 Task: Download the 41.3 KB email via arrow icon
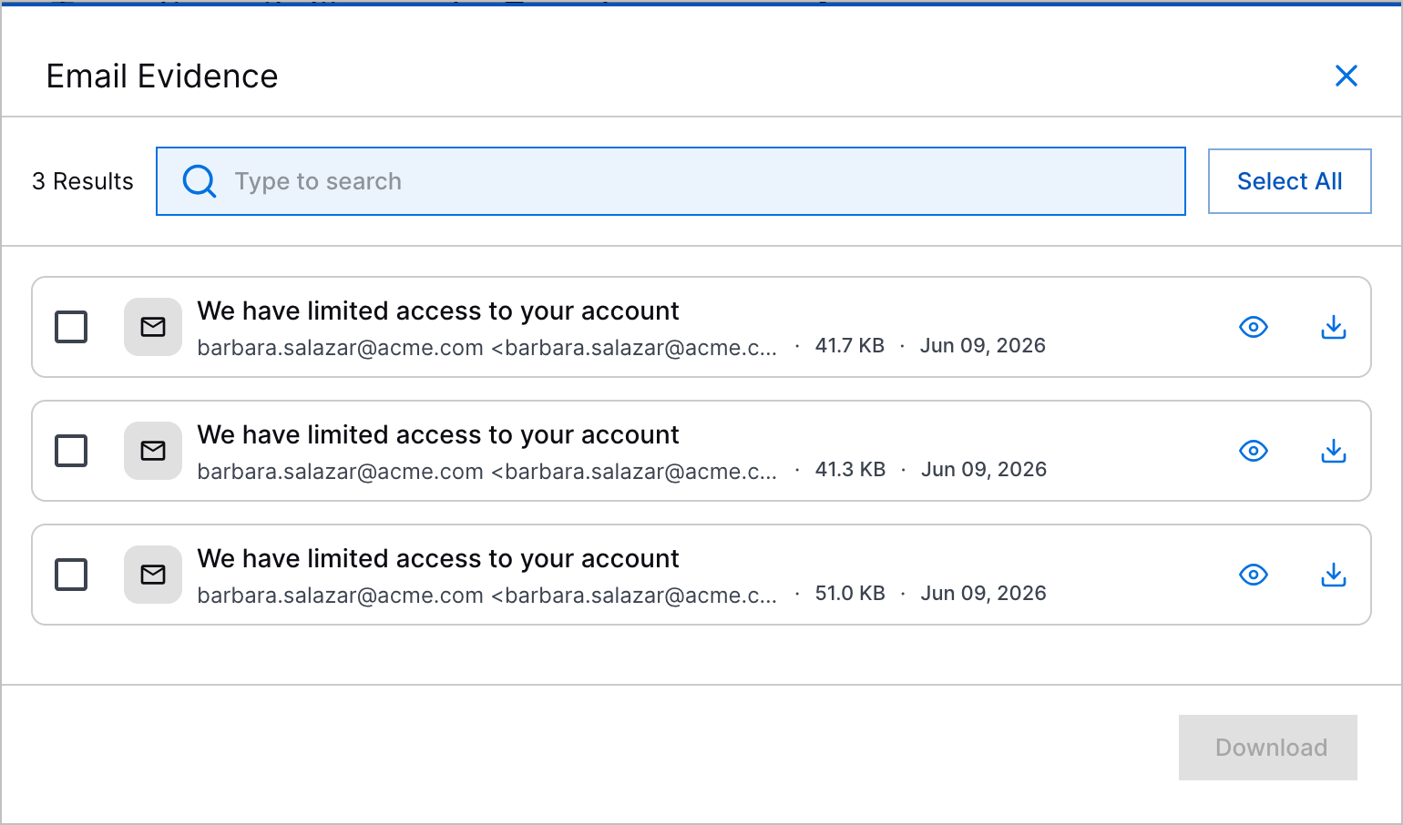point(1334,451)
